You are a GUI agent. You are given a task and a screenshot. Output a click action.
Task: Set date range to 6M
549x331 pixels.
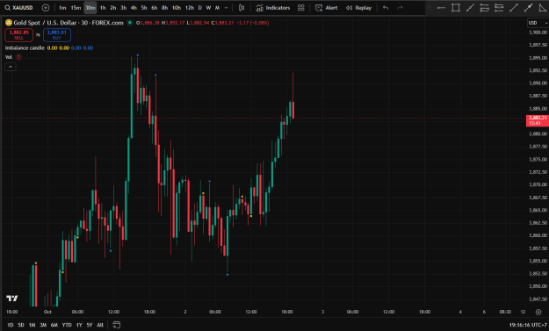click(x=54, y=325)
